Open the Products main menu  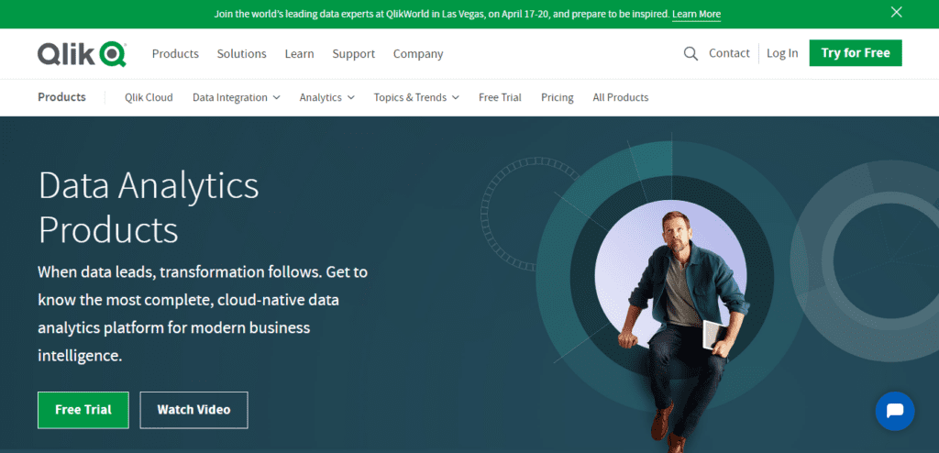pos(175,54)
